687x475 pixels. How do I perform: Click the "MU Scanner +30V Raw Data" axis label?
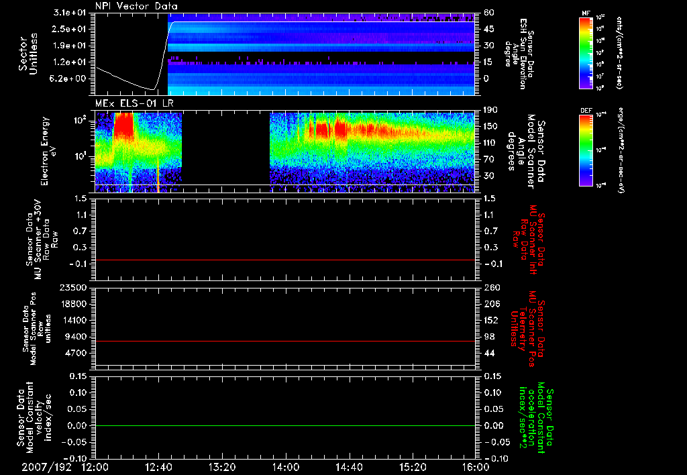point(42,240)
